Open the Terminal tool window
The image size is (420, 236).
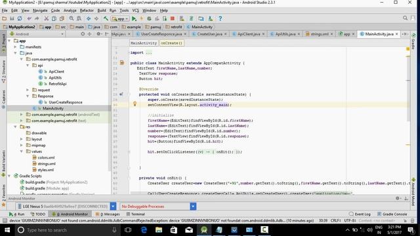136,214
